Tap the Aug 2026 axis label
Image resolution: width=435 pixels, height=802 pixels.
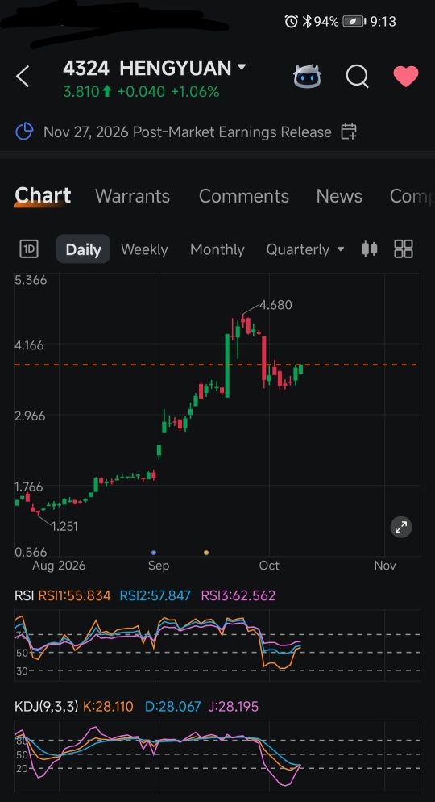click(x=59, y=566)
